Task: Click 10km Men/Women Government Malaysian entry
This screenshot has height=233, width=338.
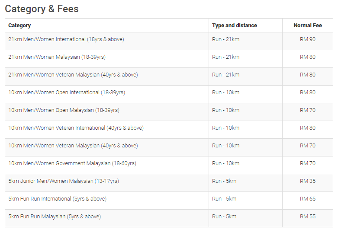Action: [x=72, y=163]
